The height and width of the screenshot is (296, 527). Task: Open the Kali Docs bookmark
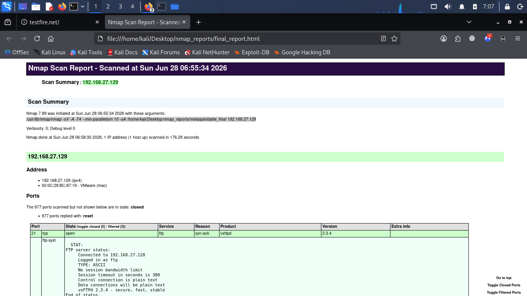pos(122,52)
